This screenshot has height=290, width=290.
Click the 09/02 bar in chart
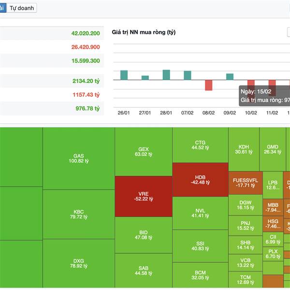(x=230, y=76)
